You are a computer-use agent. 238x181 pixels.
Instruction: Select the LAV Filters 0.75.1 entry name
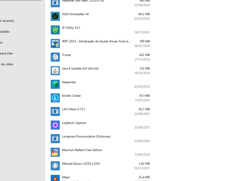coord(73,109)
